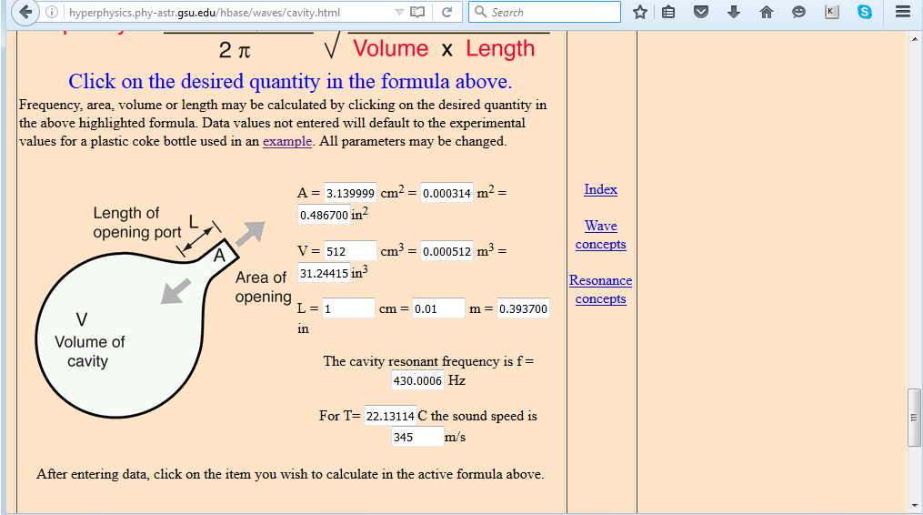Click the scrollbar down arrow
Image resolution: width=923 pixels, height=515 pixels.
tap(915, 506)
